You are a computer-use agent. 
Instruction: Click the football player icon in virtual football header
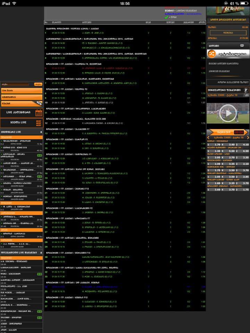pos(246,90)
